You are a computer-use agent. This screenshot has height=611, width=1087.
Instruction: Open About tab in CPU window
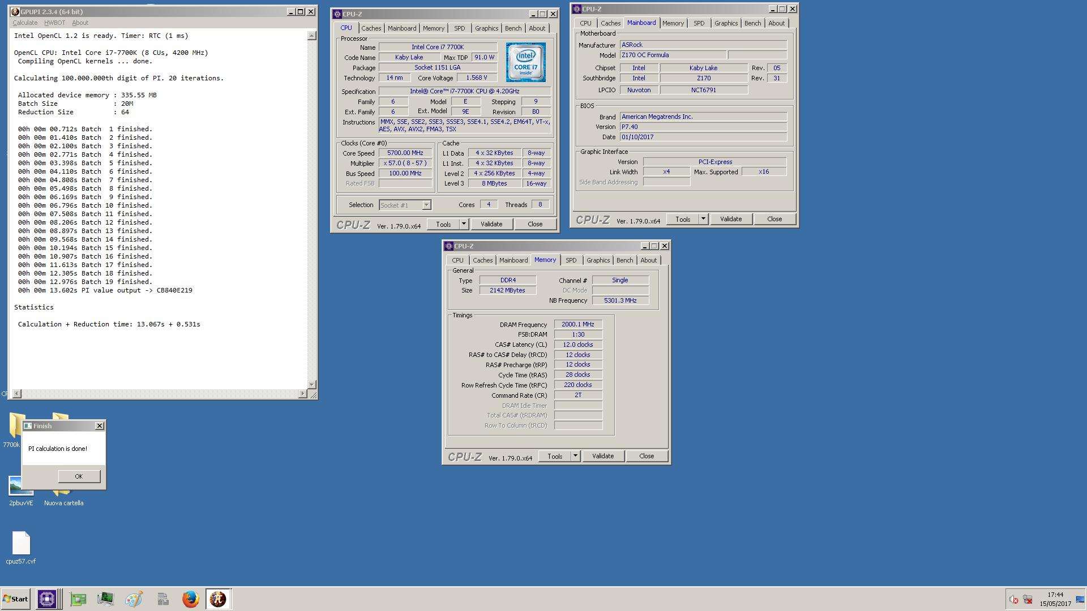537,28
